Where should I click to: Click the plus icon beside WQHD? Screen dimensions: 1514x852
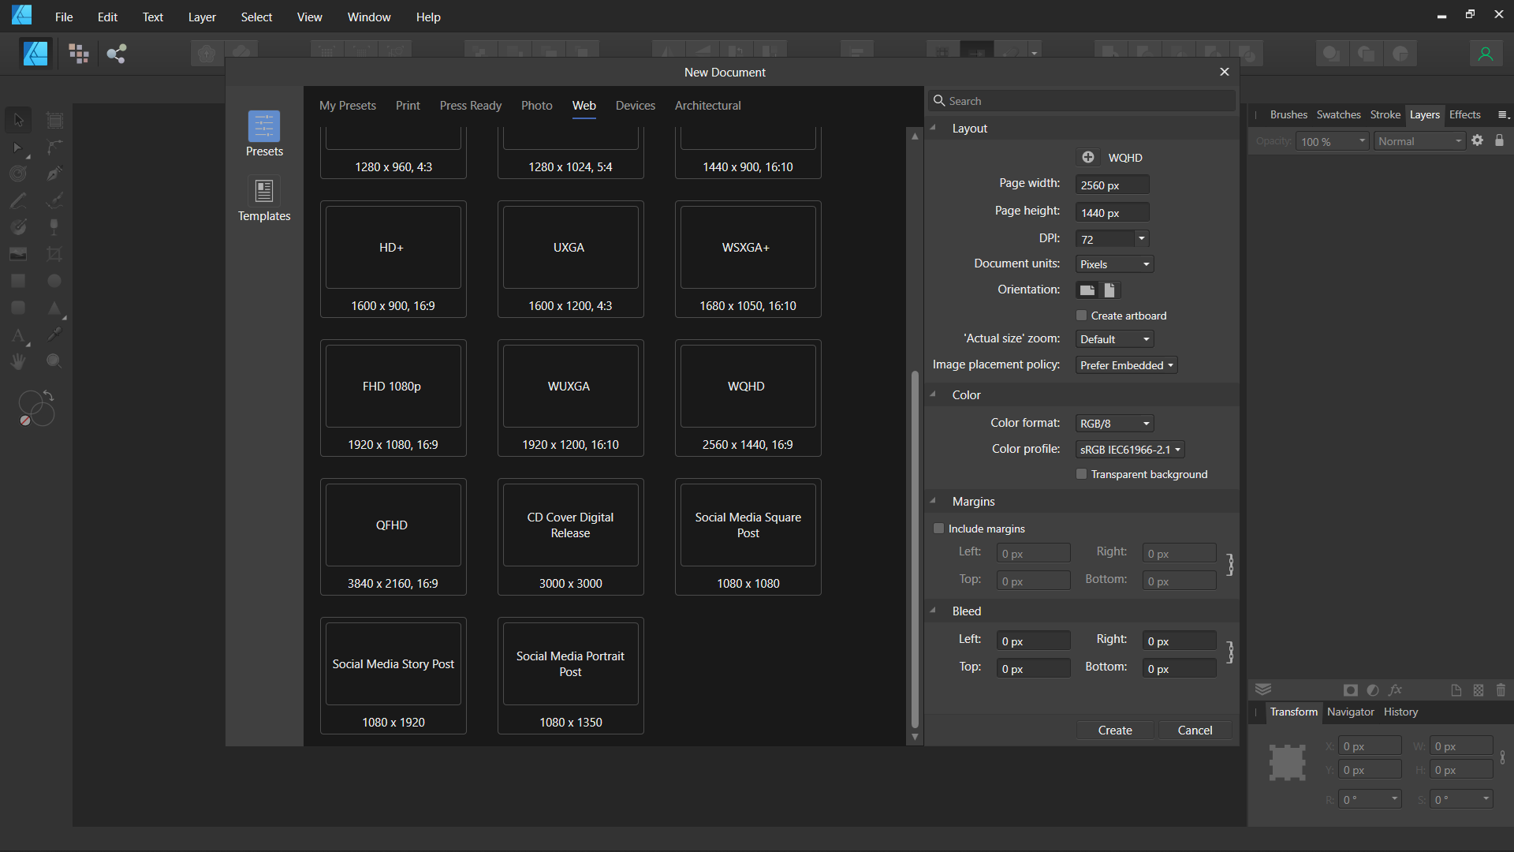click(x=1087, y=157)
